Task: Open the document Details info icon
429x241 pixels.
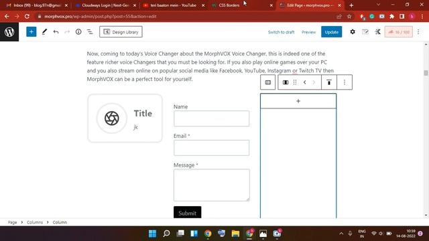Action: pyautogui.click(x=78, y=32)
